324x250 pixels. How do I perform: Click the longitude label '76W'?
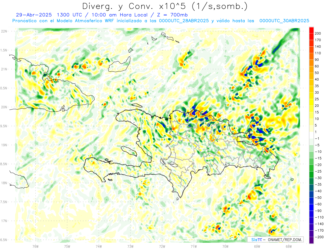[35, 246]
